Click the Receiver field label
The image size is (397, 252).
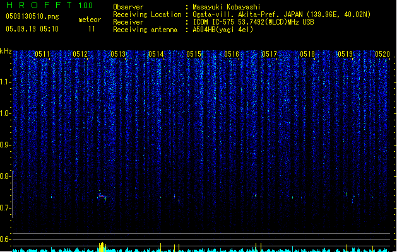tap(128, 22)
